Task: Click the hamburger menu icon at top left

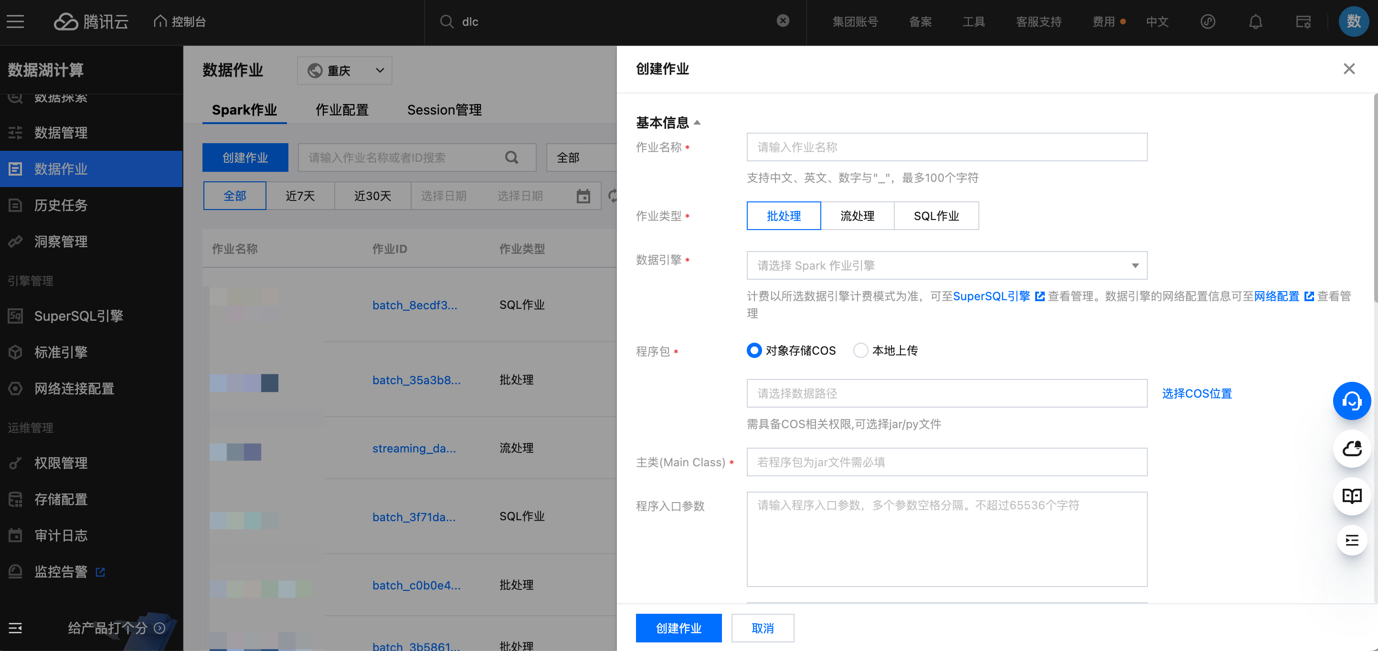Action: pos(15,22)
